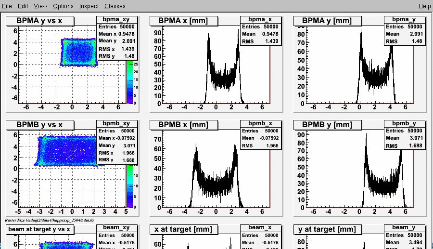433x249 pixels.
Task: Select the 'BPMA x [mm]' plot title
Action: pos(184,21)
